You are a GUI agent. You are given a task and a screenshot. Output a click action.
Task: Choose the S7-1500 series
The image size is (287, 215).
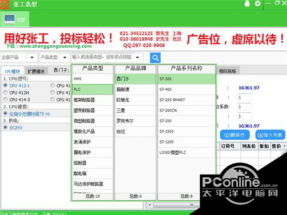[187, 131]
